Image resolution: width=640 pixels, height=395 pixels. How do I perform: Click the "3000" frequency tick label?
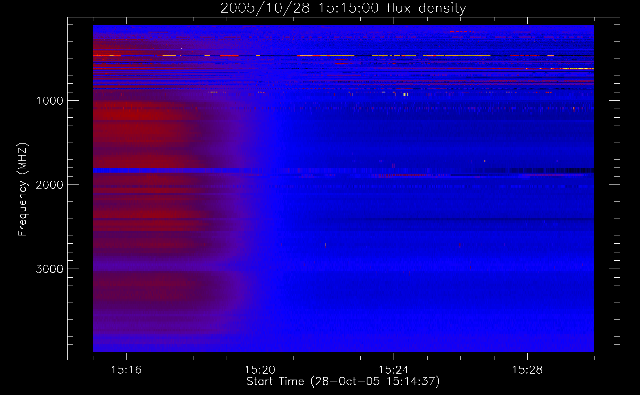click(49, 269)
